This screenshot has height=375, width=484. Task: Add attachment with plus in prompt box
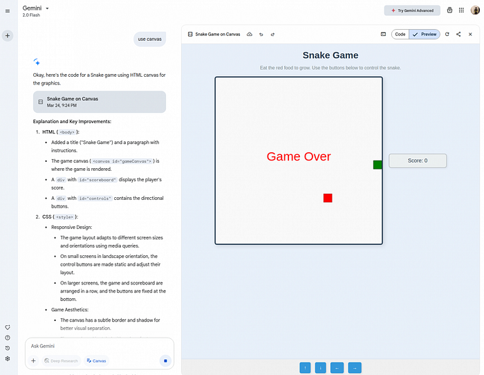(33, 360)
